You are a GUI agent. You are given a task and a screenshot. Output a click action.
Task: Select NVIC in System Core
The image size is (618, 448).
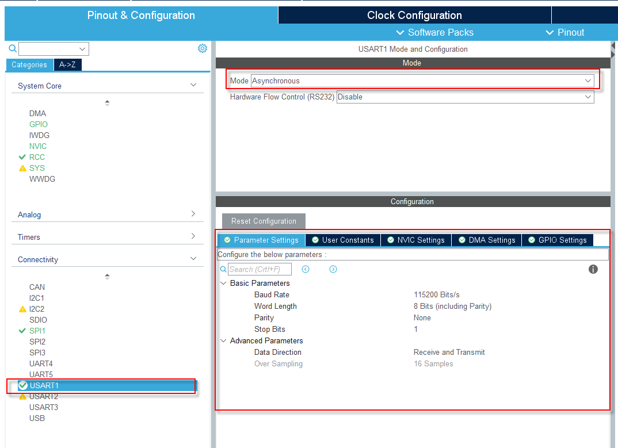38,146
